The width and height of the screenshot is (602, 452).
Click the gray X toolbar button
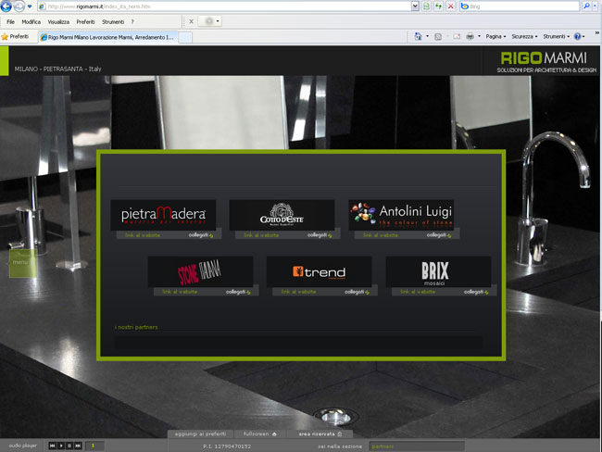pos(191,21)
